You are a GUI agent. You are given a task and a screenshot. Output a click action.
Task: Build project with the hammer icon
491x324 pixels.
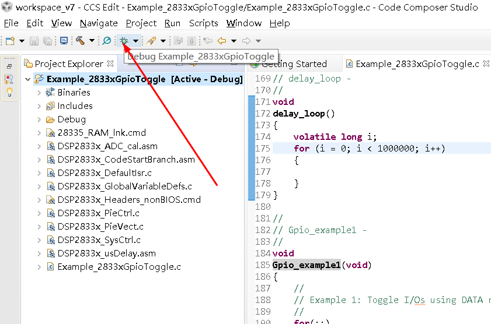[x=80, y=41]
